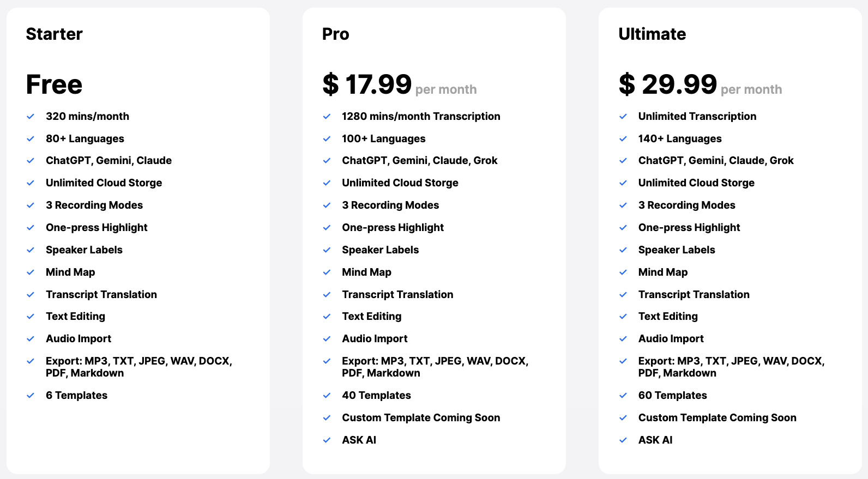Screen dimensions: 868x479
Task: Select the Starter plan heading
Action: (55, 34)
